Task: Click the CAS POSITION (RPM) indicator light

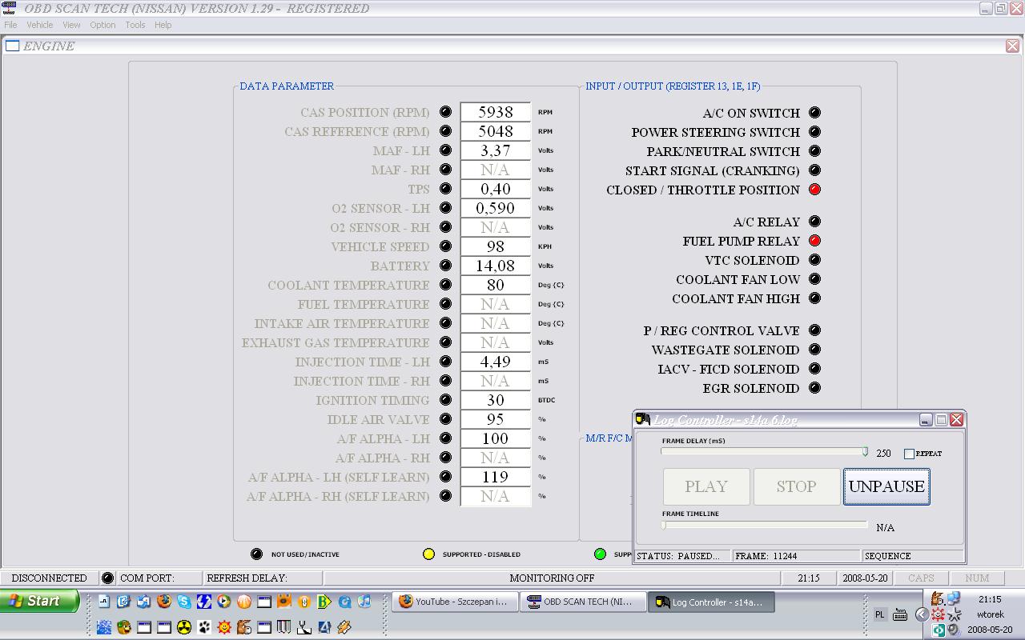Action: pos(445,112)
